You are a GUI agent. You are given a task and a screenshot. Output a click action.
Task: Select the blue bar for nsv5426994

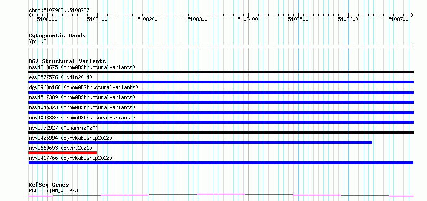(x=200, y=142)
